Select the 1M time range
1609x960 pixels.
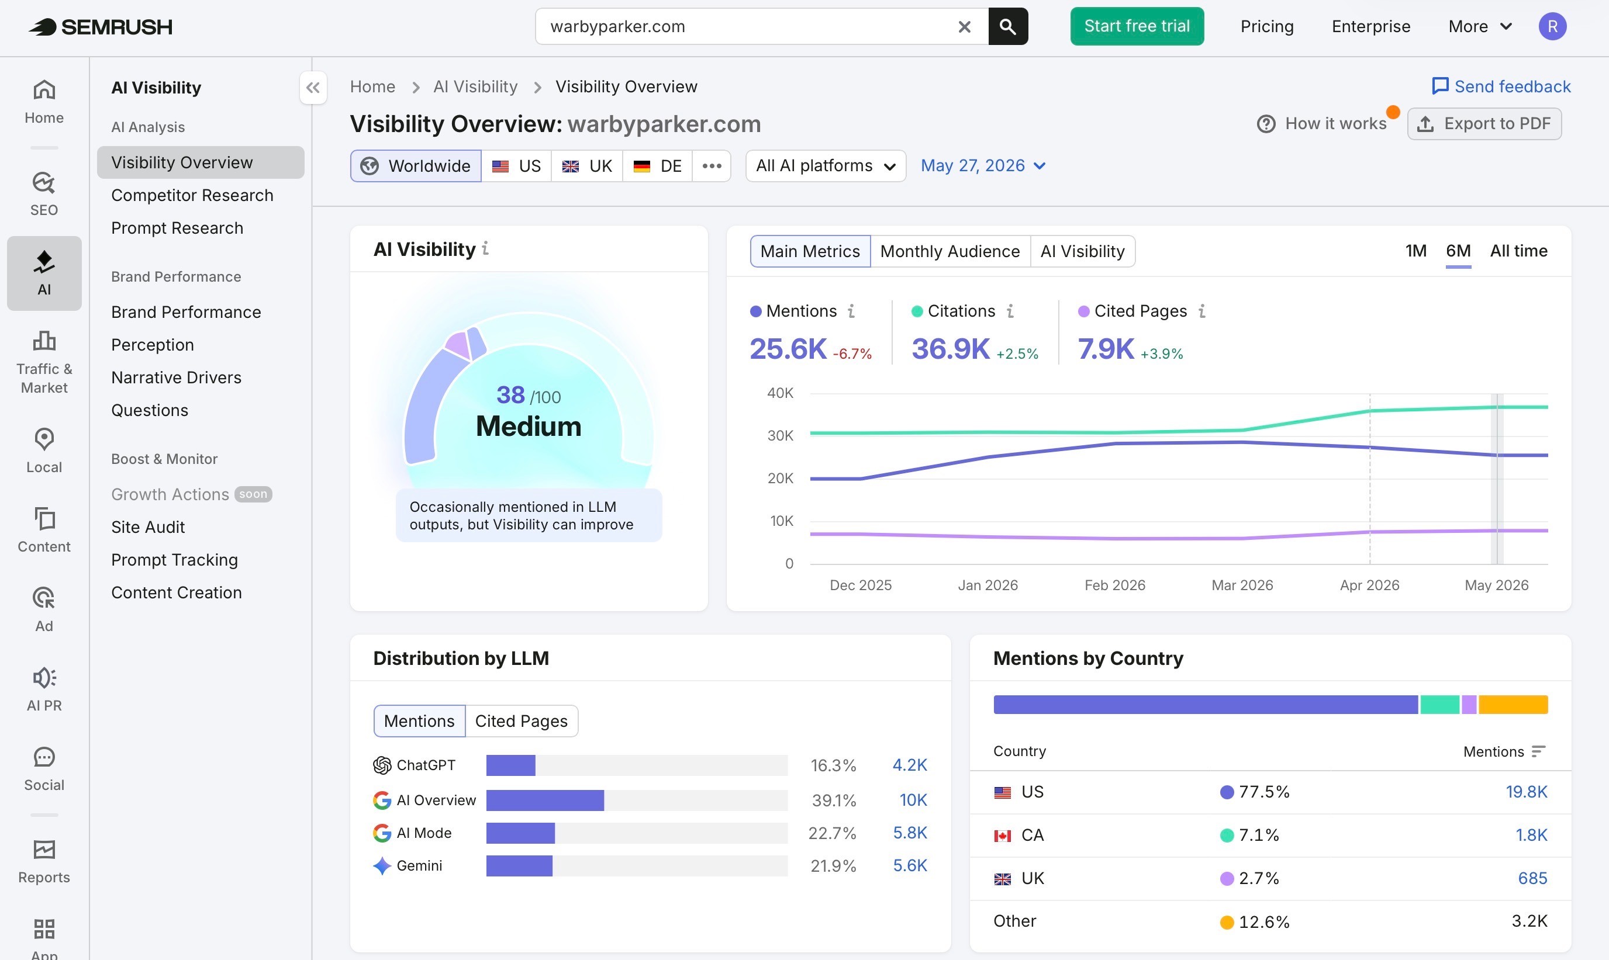(x=1415, y=251)
